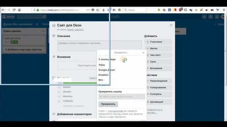Viewport: 227px width, 127px height.
Task: Add Участники to the card
Action: [x=159, y=42]
